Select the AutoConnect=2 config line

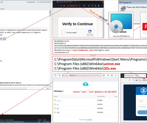point(62,53)
